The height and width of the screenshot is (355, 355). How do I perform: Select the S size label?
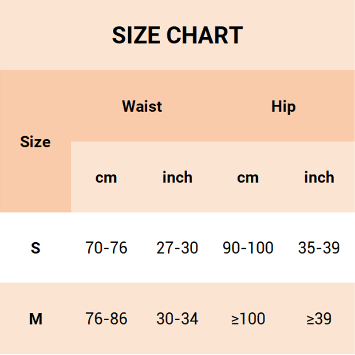pyautogui.click(x=35, y=248)
